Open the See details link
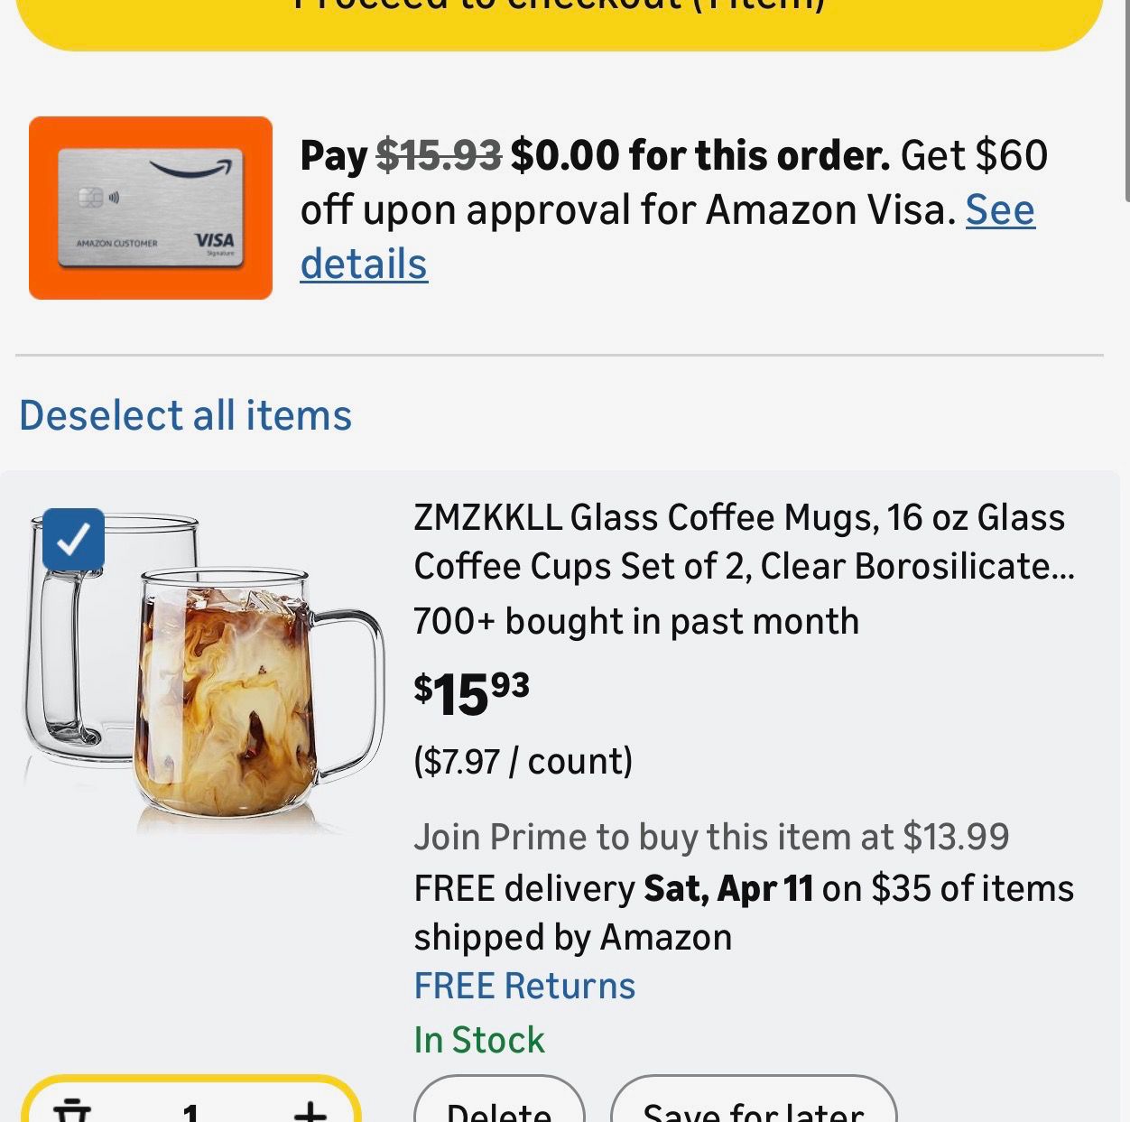 (x=1000, y=210)
